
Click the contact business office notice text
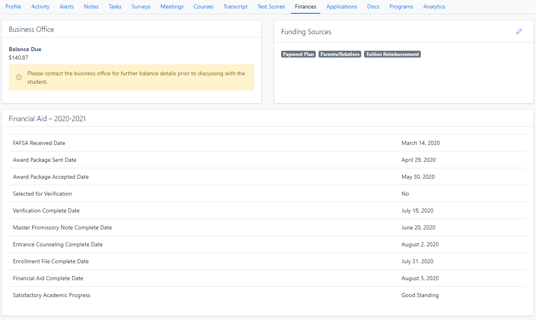click(x=136, y=77)
